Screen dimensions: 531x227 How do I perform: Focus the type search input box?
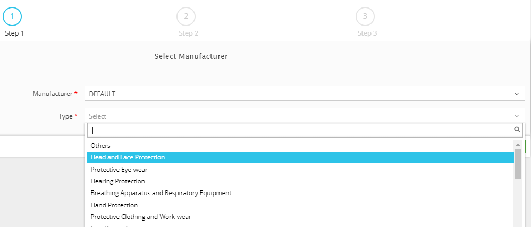click(x=300, y=130)
